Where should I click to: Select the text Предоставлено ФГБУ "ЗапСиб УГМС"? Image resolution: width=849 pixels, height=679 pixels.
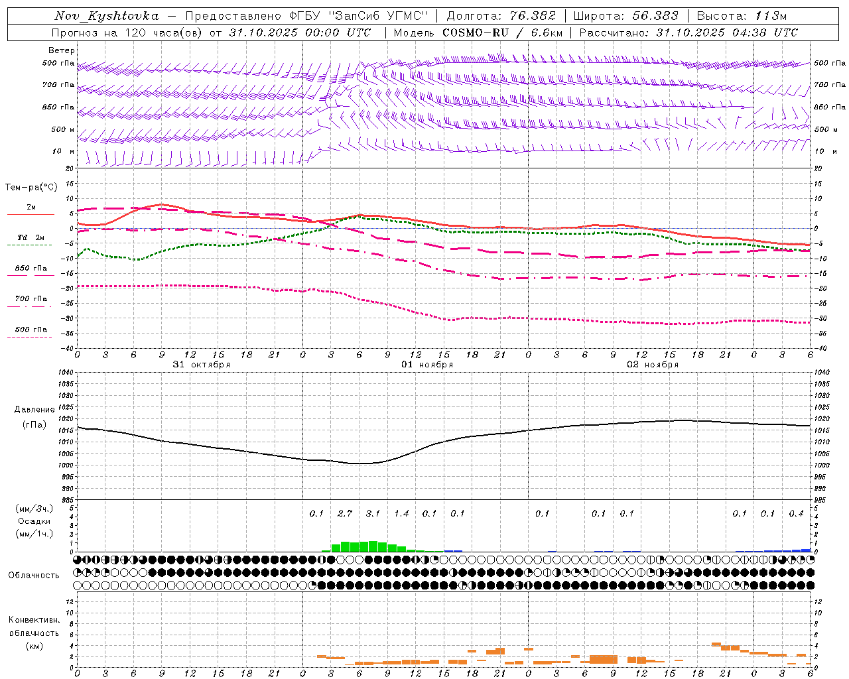pyautogui.click(x=307, y=16)
